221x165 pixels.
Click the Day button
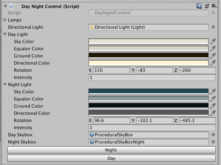tap(111, 158)
